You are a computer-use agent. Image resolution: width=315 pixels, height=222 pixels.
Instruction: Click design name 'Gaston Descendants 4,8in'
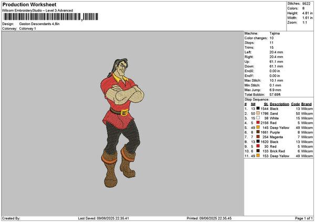[x=39, y=24]
